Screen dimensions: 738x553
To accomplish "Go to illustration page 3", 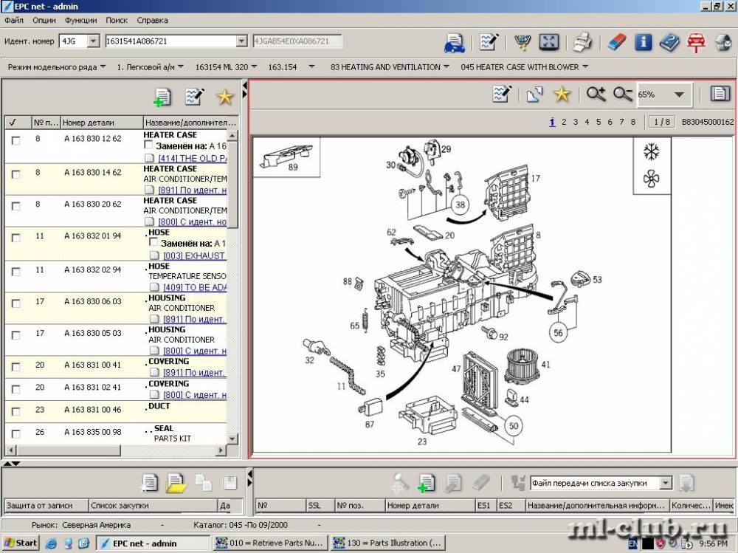I will point(576,123).
